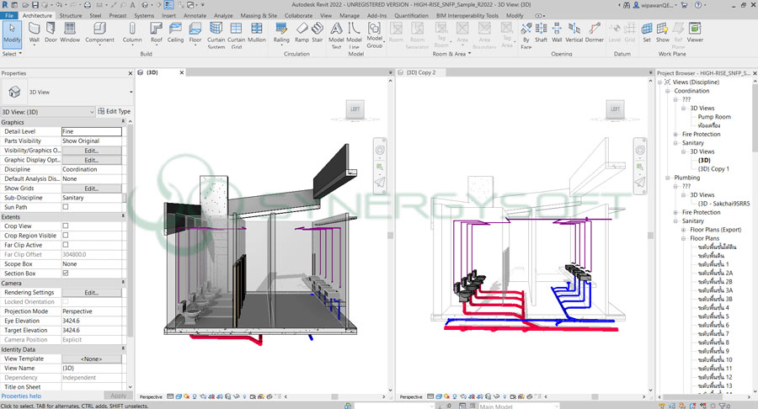758x409 pixels.
Task: Toggle the Section Box checkbox
Action: click(x=66, y=273)
